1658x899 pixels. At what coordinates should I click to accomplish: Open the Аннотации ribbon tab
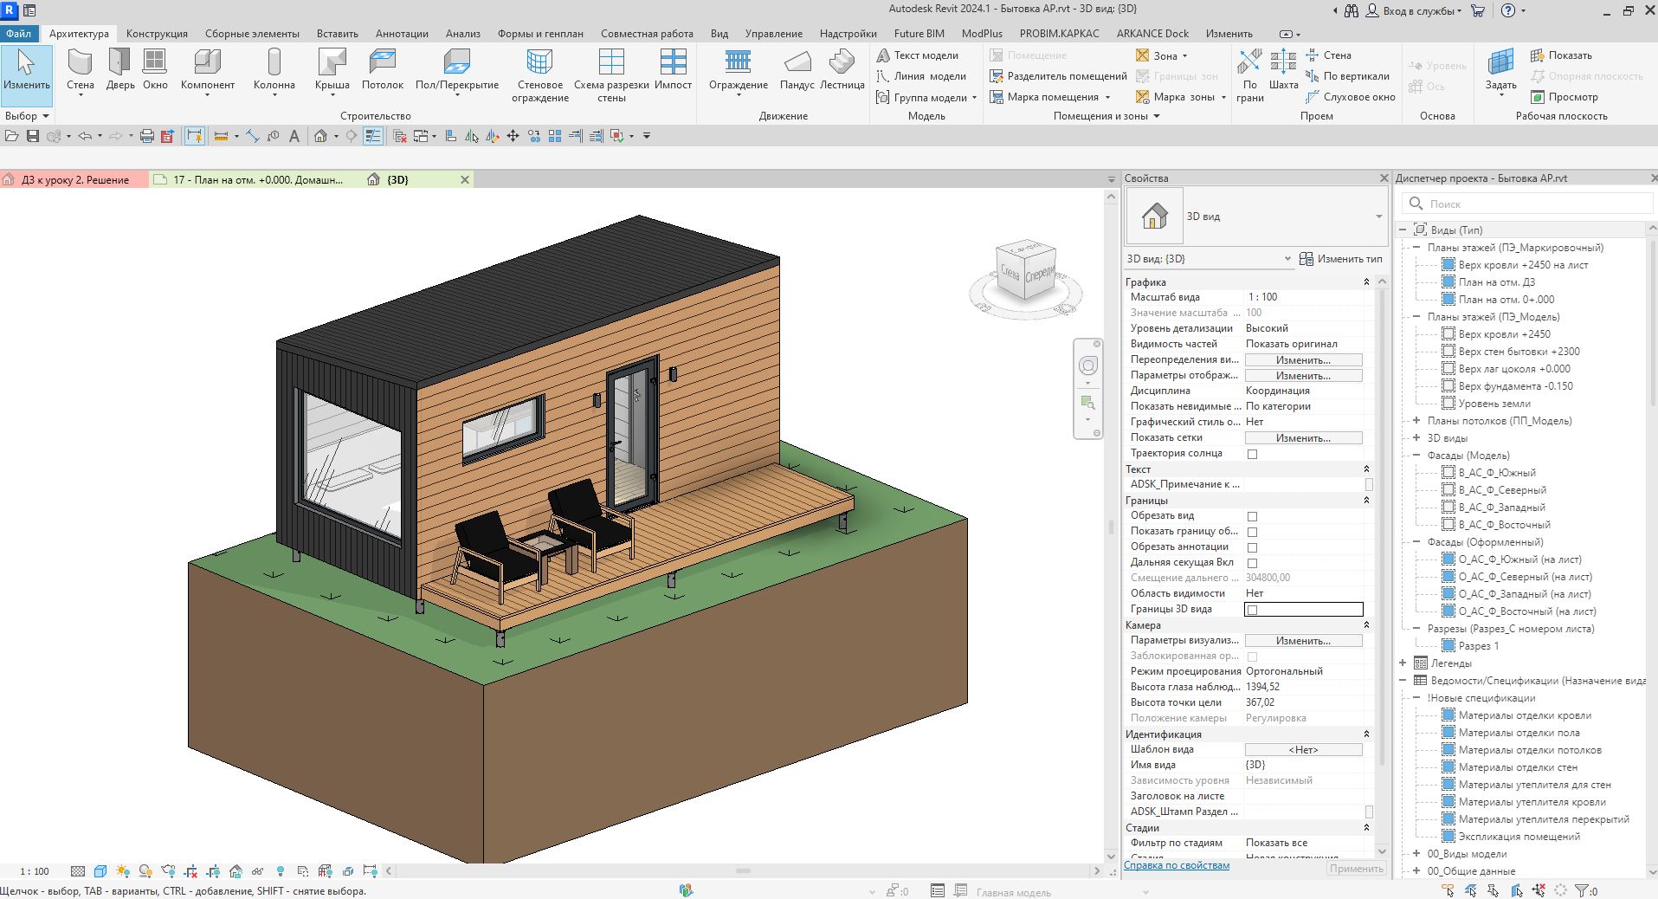tap(402, 34)
